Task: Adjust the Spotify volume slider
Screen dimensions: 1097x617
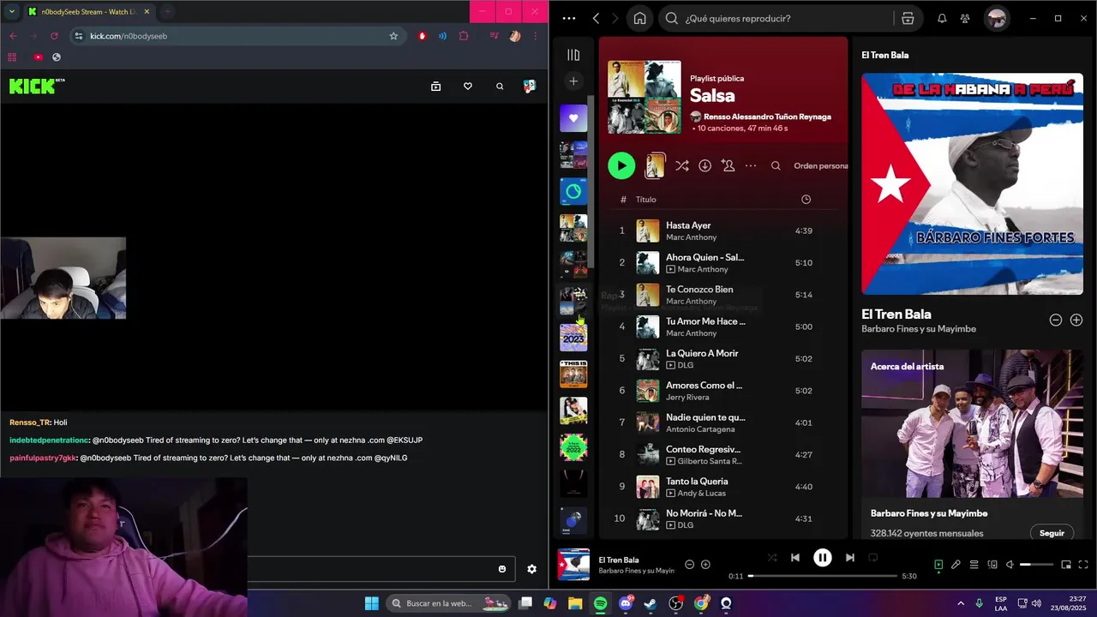Action: 1036,565
